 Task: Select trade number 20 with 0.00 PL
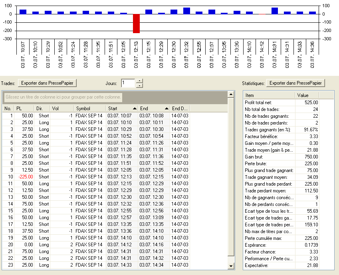(x=28, y=245)
